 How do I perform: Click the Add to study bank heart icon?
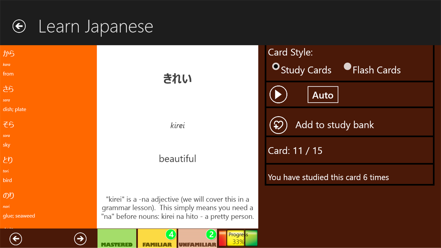pyautogui.click(x=278, y=125)
